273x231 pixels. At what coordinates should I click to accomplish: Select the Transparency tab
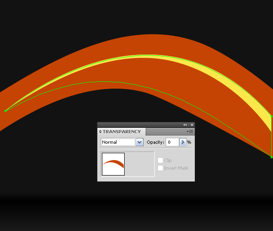[121, 132]
